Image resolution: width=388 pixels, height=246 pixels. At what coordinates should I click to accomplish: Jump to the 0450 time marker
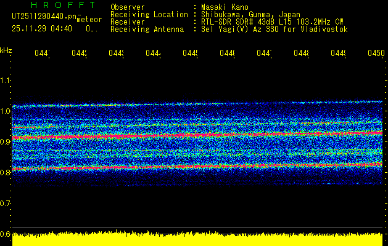coord(375,54)
